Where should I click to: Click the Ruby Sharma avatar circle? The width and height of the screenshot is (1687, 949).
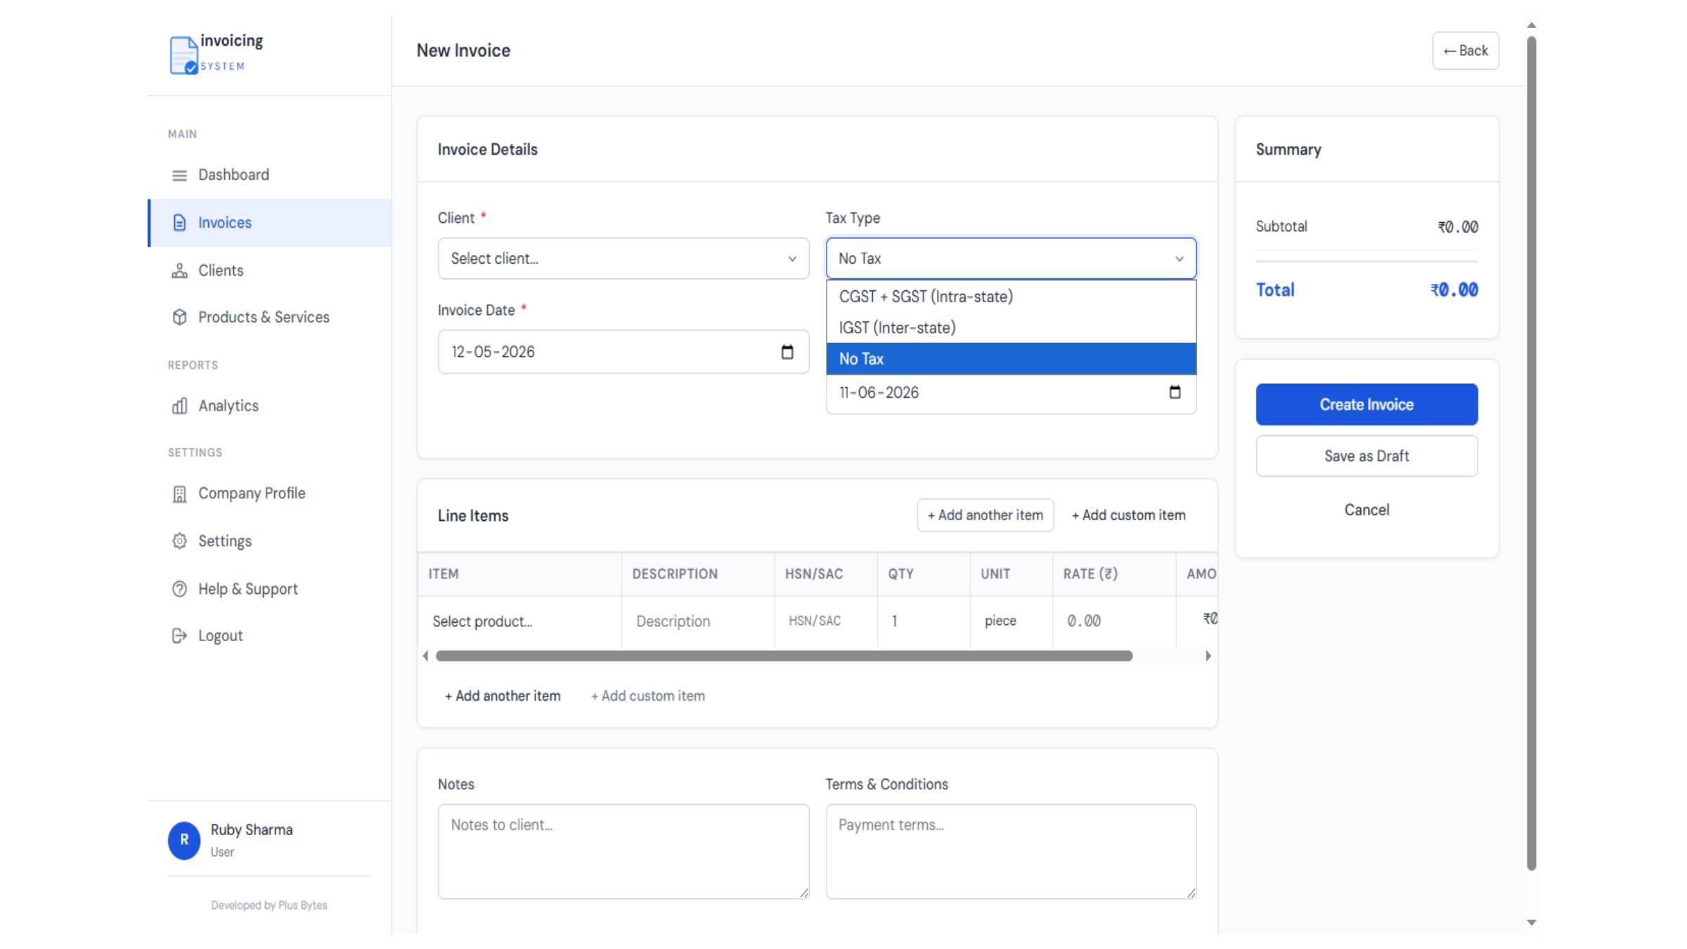click(184, 840)
